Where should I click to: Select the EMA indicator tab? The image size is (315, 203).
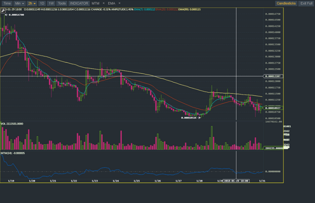coord(112,3)
